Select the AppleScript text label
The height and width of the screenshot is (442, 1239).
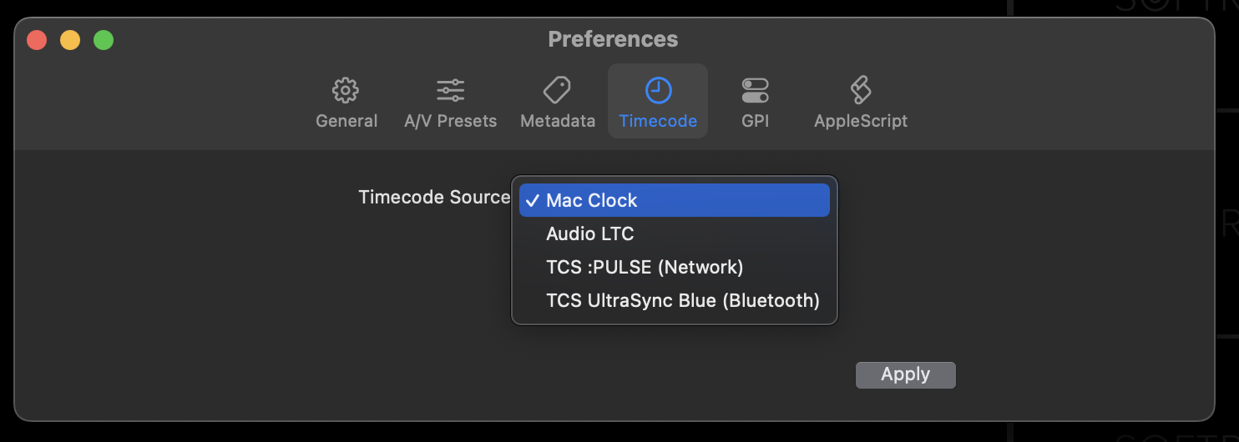(x=861, y=121)
